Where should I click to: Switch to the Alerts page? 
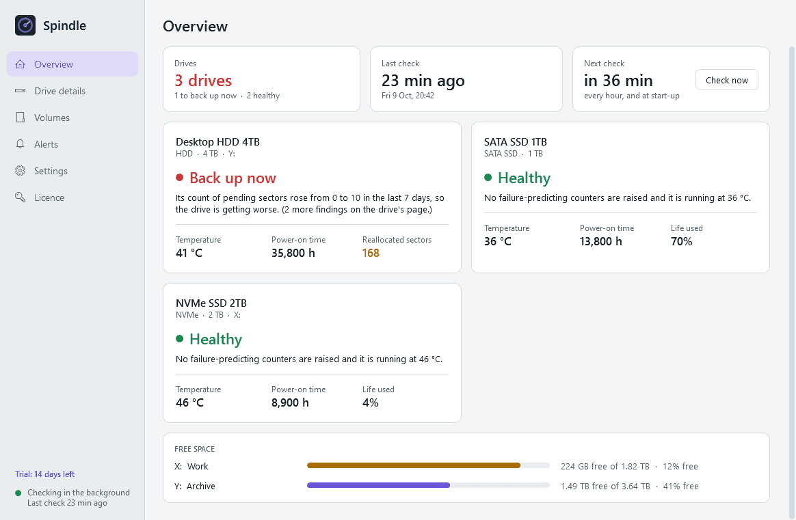pos(72,144)
